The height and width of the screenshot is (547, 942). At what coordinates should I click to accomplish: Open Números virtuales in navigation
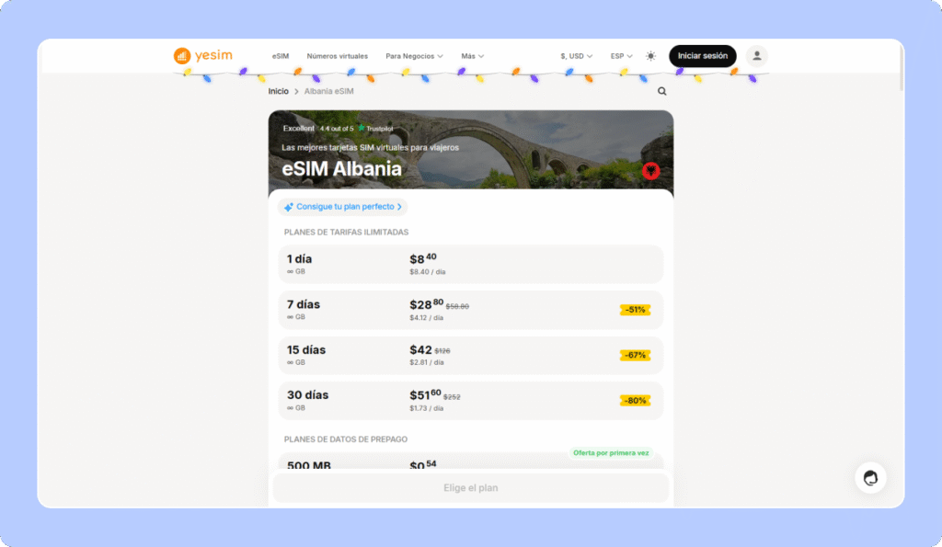(337, 56)
